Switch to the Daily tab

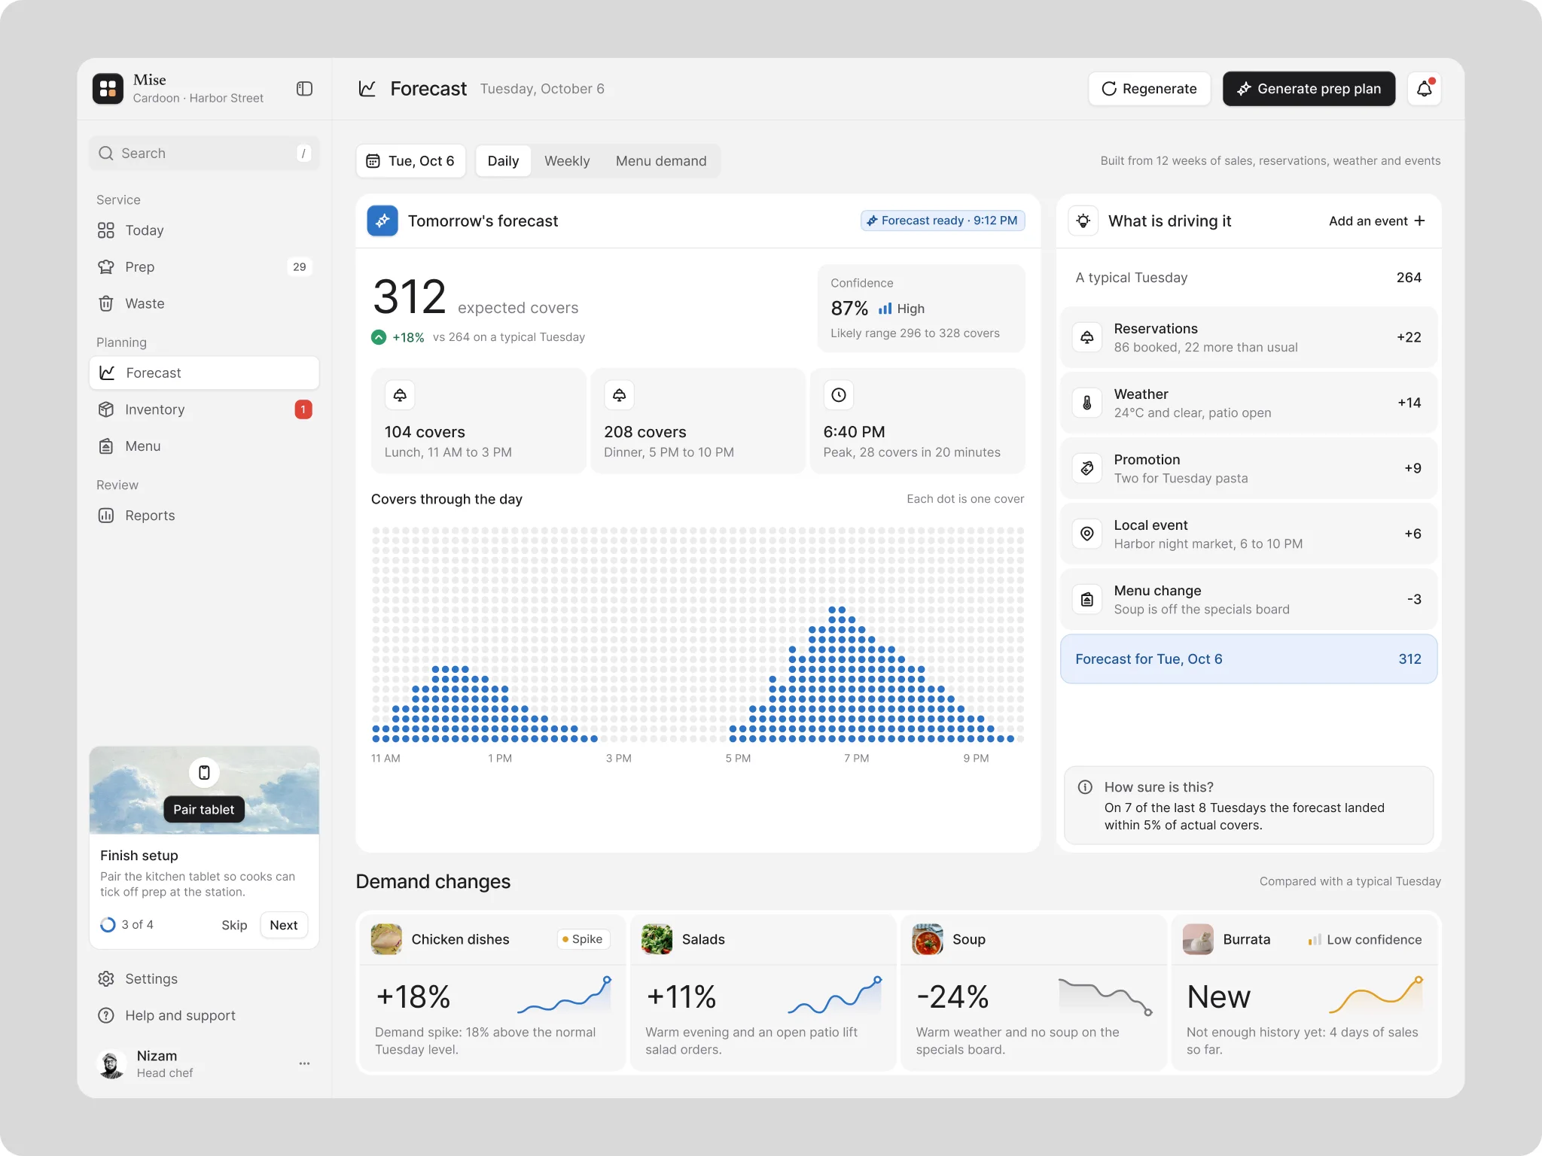(503, 161)
